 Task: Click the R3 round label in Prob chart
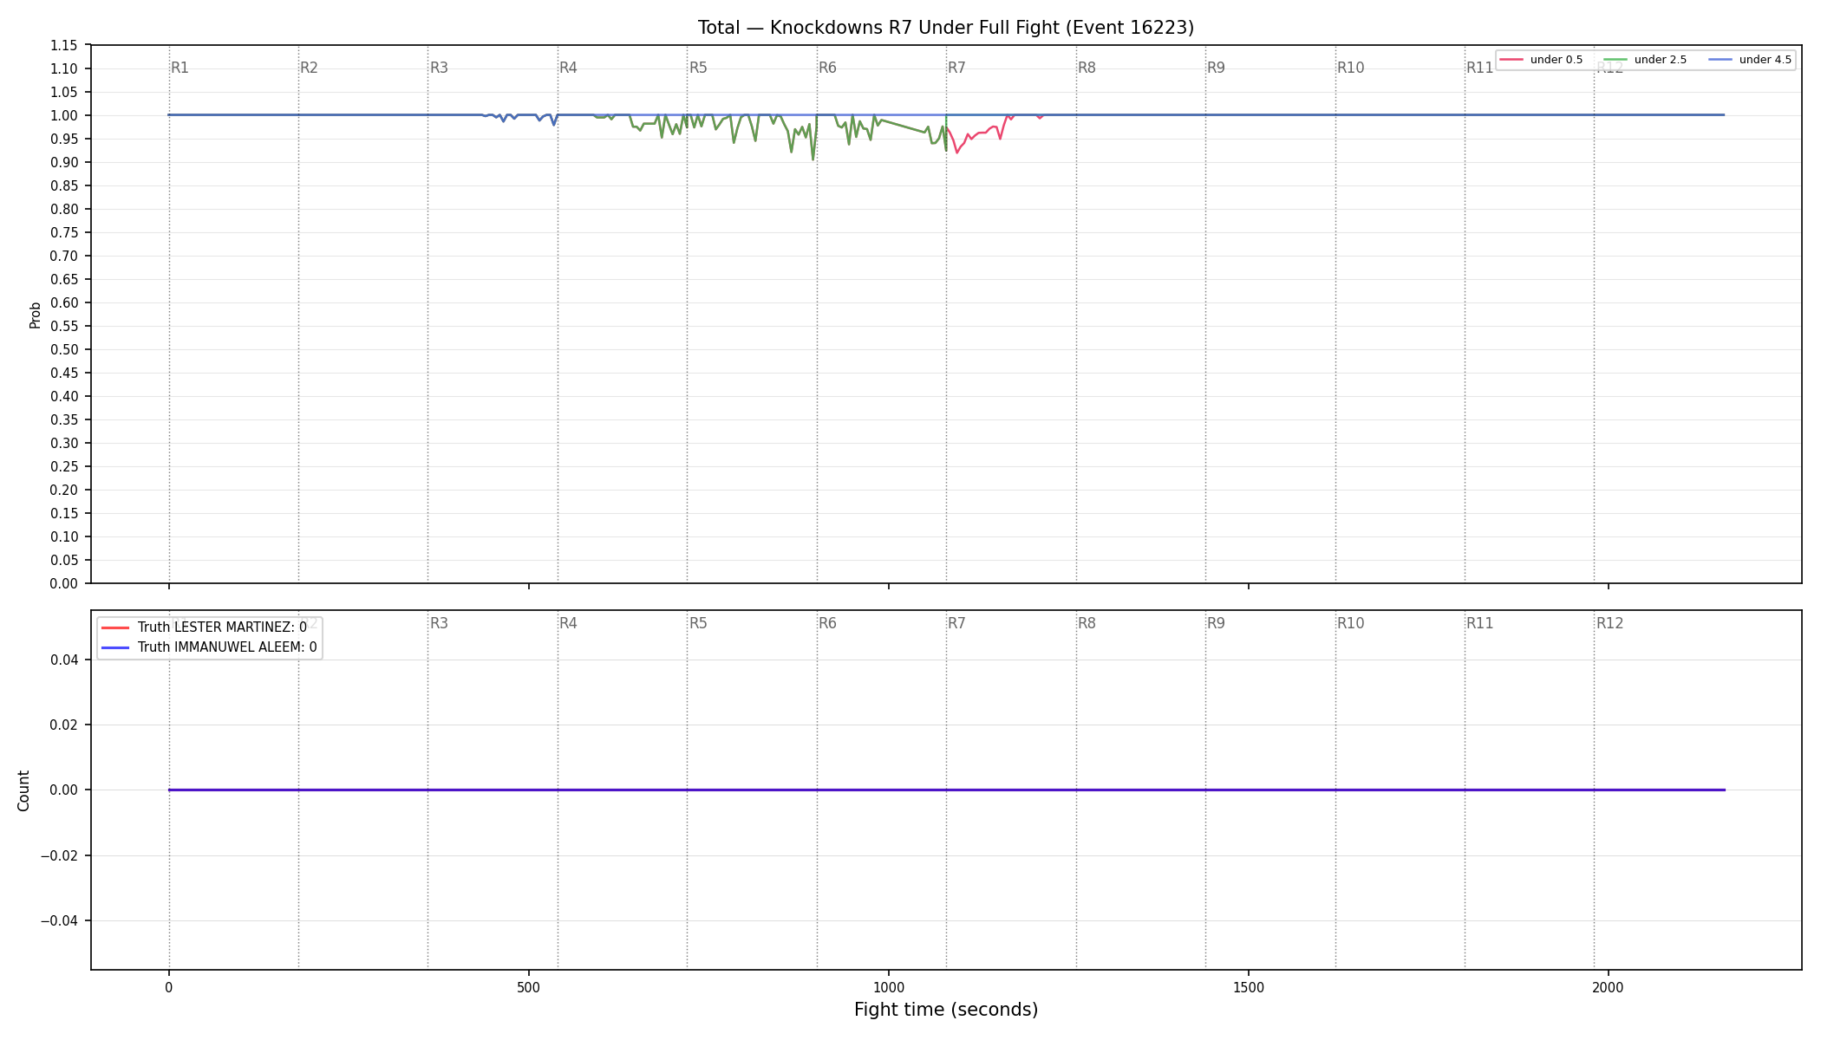coord(439,68)
